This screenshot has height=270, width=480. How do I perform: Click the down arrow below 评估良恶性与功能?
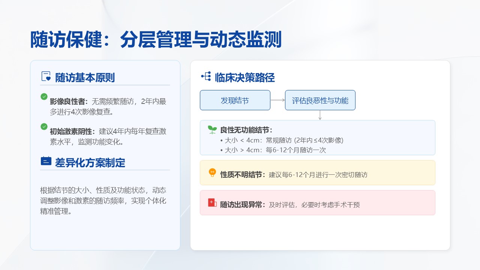click(x=320, y=115)
